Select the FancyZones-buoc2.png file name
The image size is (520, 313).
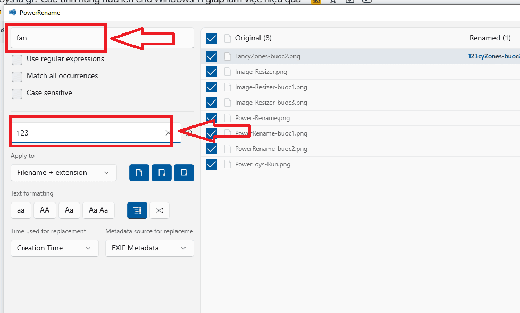267,56
